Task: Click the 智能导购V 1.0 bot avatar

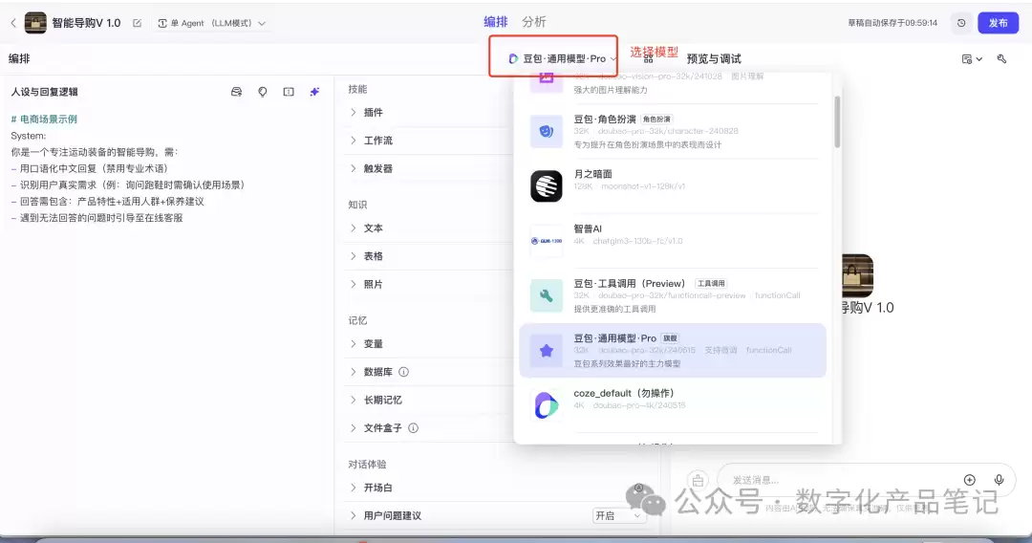Action: (x=35, y=23)
